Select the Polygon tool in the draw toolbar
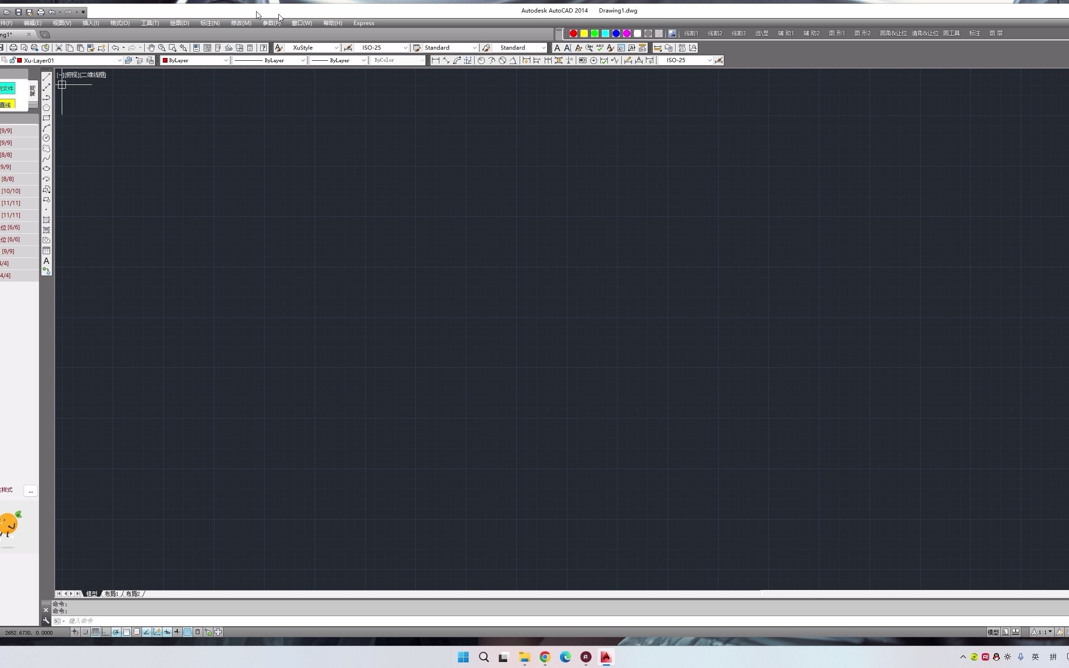 (46, 108)
